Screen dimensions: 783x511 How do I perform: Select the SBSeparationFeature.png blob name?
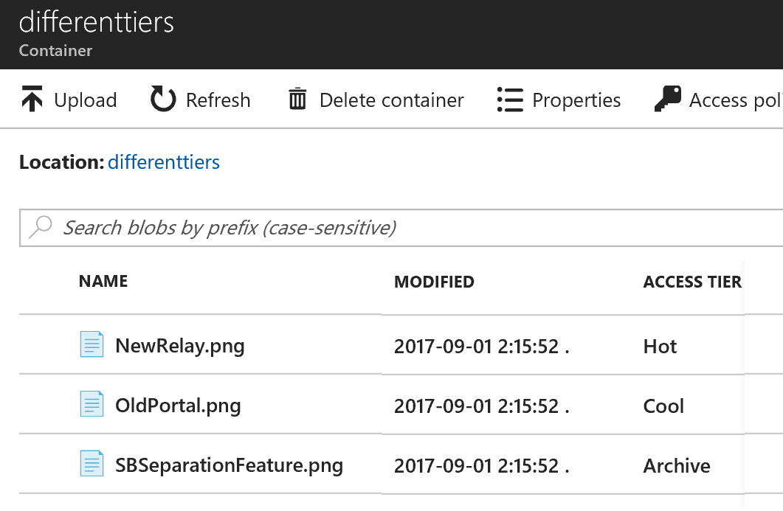(x=229, y=465)
